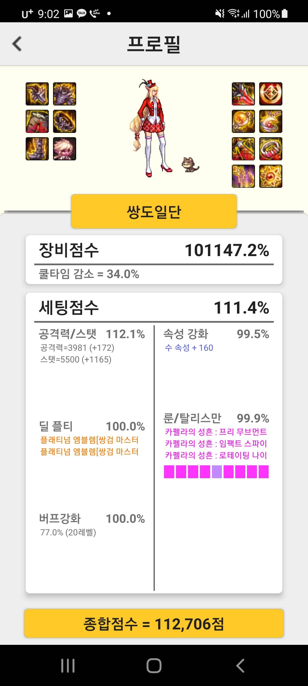Viewport: 308px width, 686px height.
Task: Open the 장비점수 101147.2% card
Action: tap(154, 260)
